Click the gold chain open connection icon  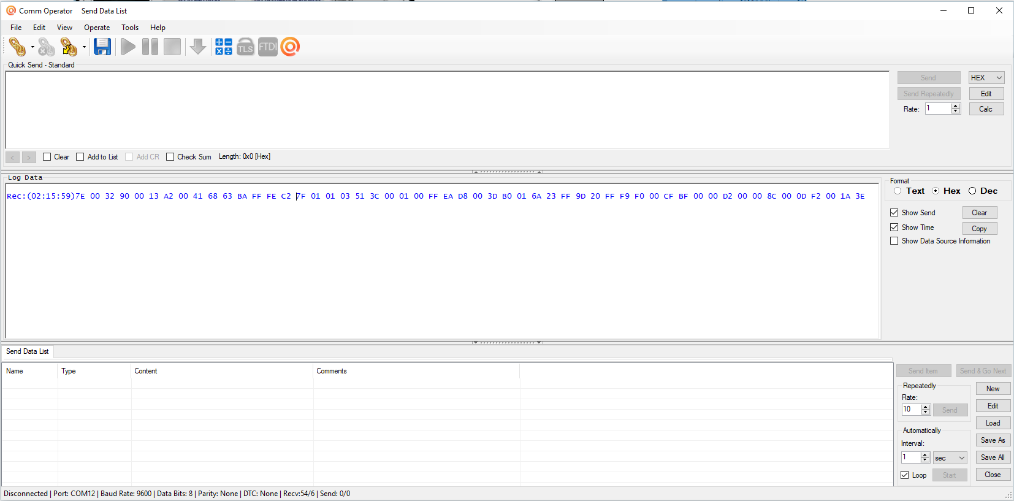pyautogui.click(x=17, y=47)
